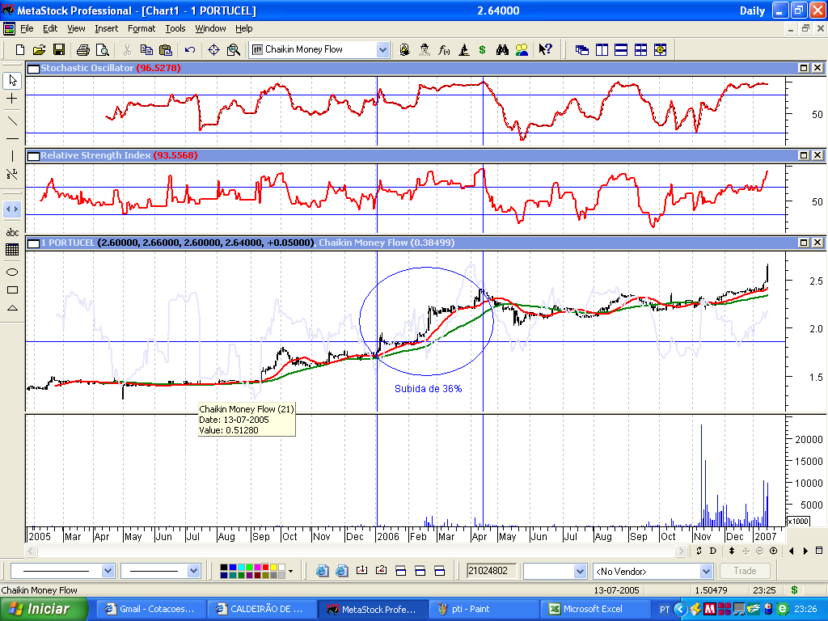
Task: Maximize the Stochastic Oscillator inner window
Action: [805, 69]
